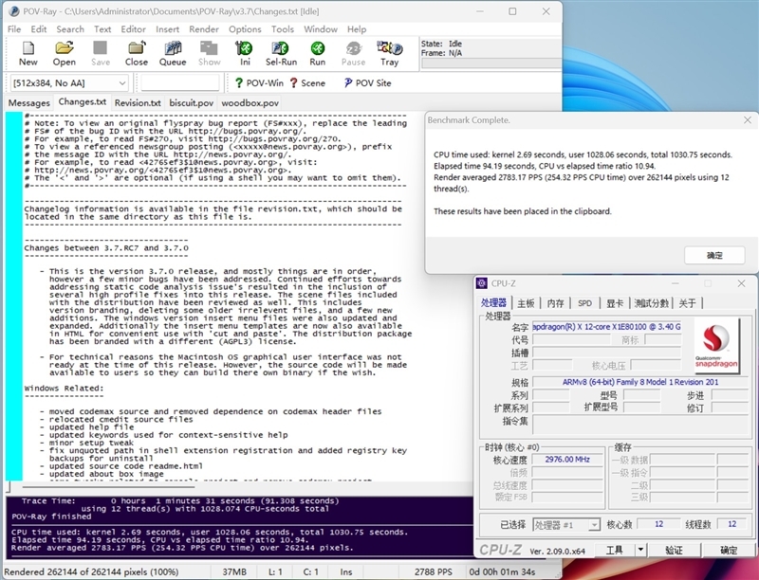
Task: Open the render Queue icon
Action: [x=173, y=53]
